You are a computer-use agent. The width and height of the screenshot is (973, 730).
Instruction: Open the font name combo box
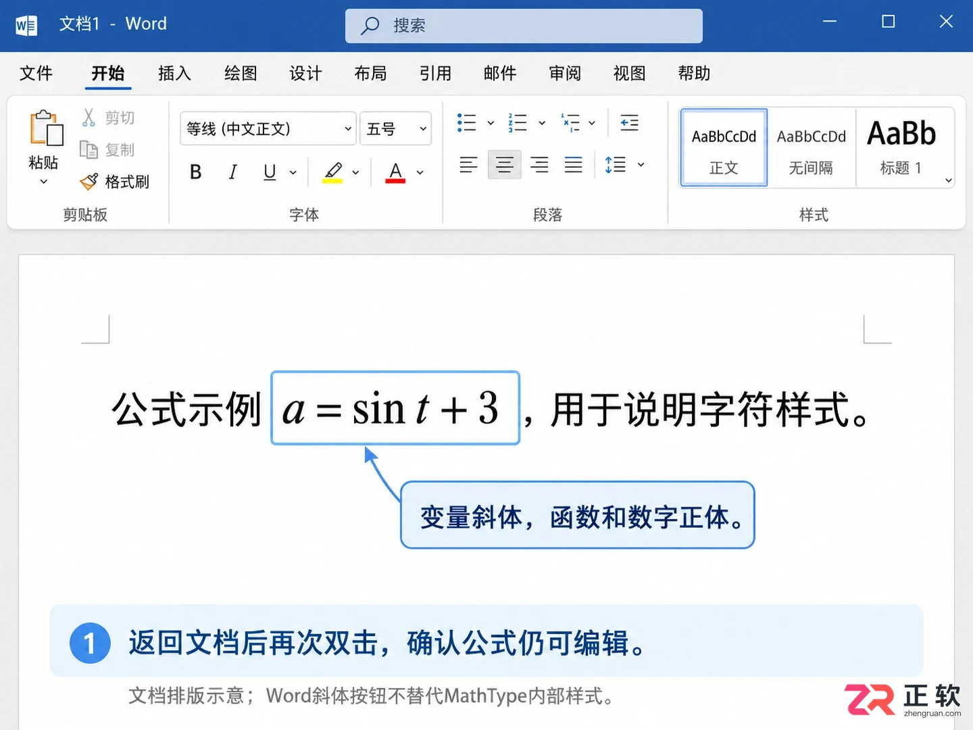268,128
